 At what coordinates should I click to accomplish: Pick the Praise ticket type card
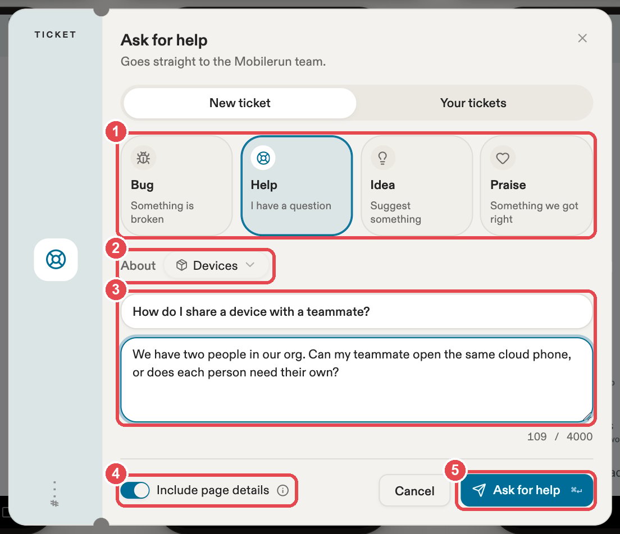point(536,186)
